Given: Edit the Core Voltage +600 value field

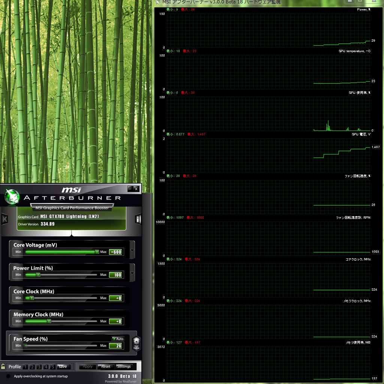Looking at the screenshot, I should tap(115, 252).
